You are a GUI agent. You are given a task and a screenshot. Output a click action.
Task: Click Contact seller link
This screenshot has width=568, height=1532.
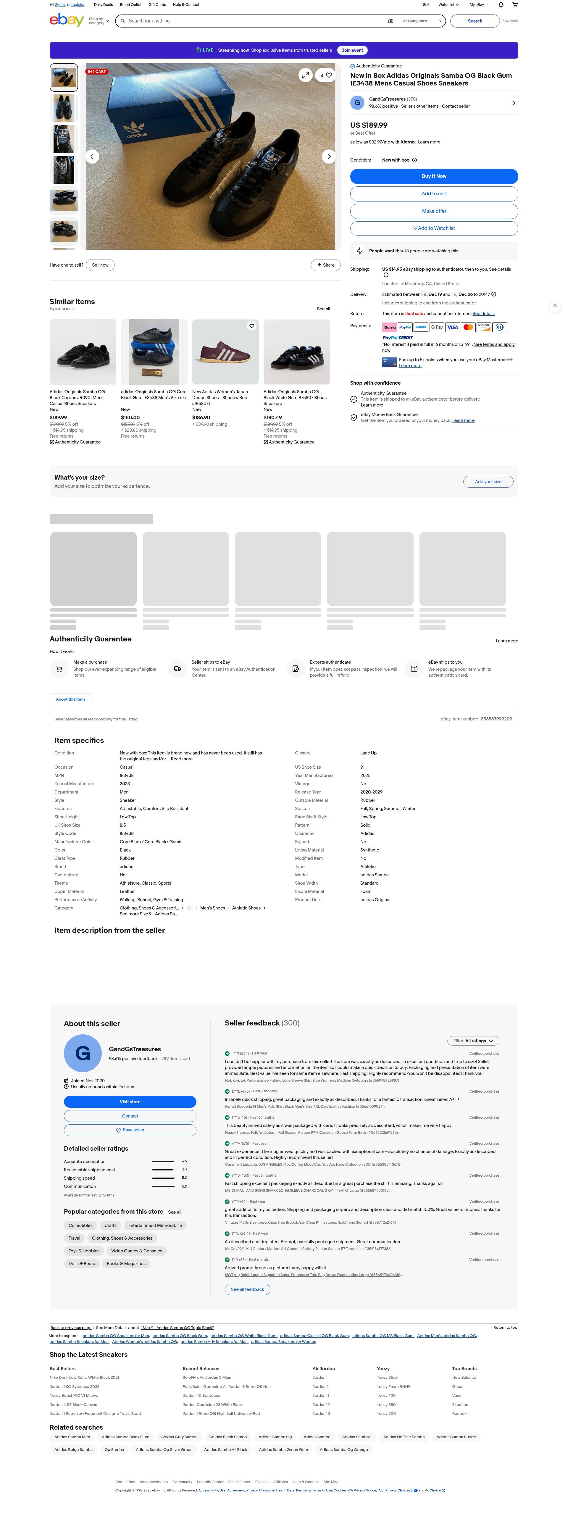tap(456, 107)
